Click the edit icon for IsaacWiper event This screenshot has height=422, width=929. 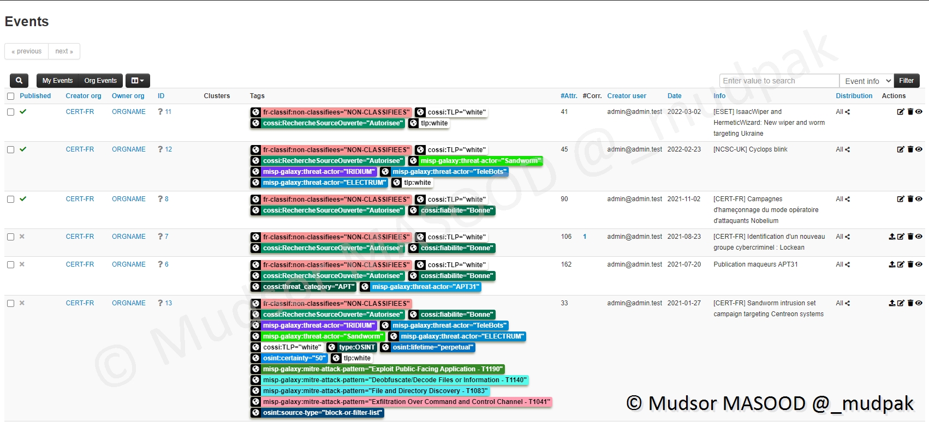point(901,112)
